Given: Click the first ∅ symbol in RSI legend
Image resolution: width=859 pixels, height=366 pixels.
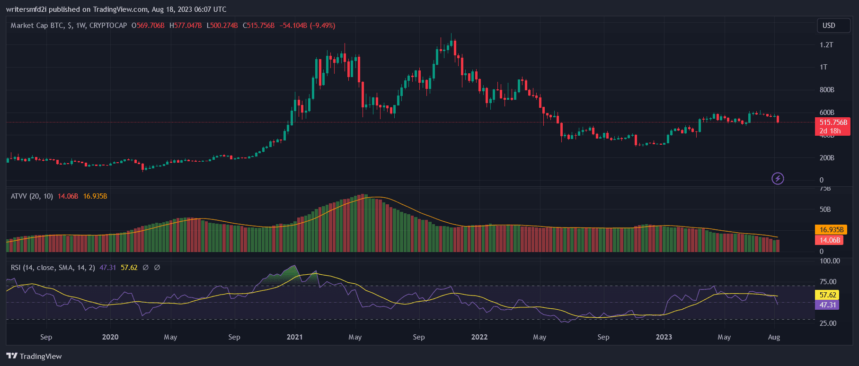Looking at the screenshot, I should coord(146,268).
